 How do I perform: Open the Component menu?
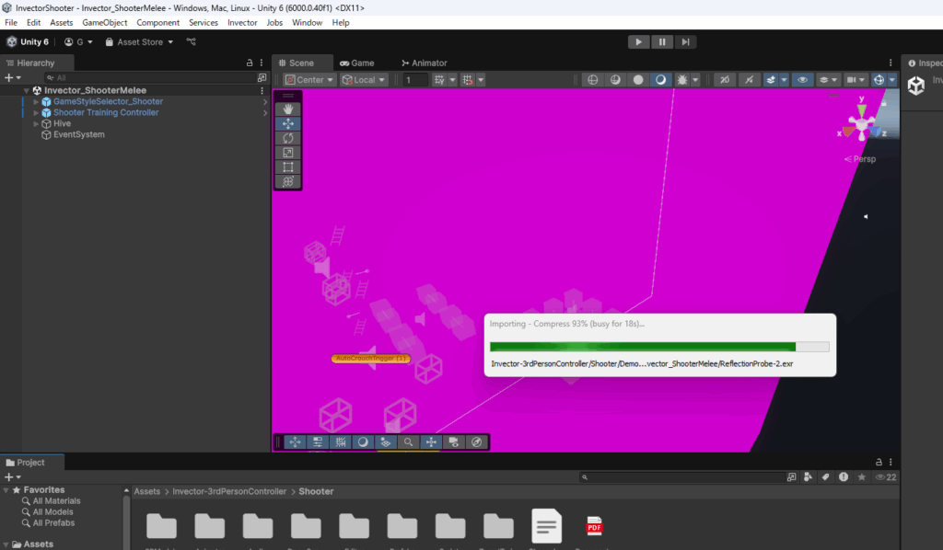(158, 23)
